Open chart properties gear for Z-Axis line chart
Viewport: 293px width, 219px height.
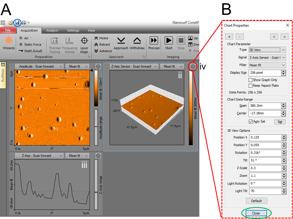point(98,156)
